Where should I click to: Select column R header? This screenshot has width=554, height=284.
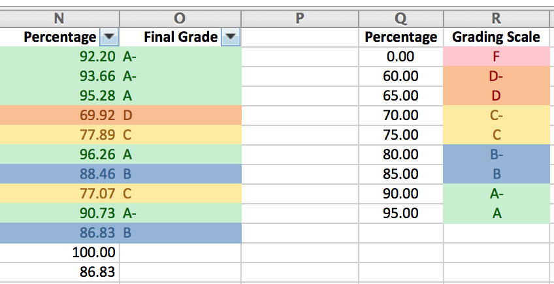point(496,18)
